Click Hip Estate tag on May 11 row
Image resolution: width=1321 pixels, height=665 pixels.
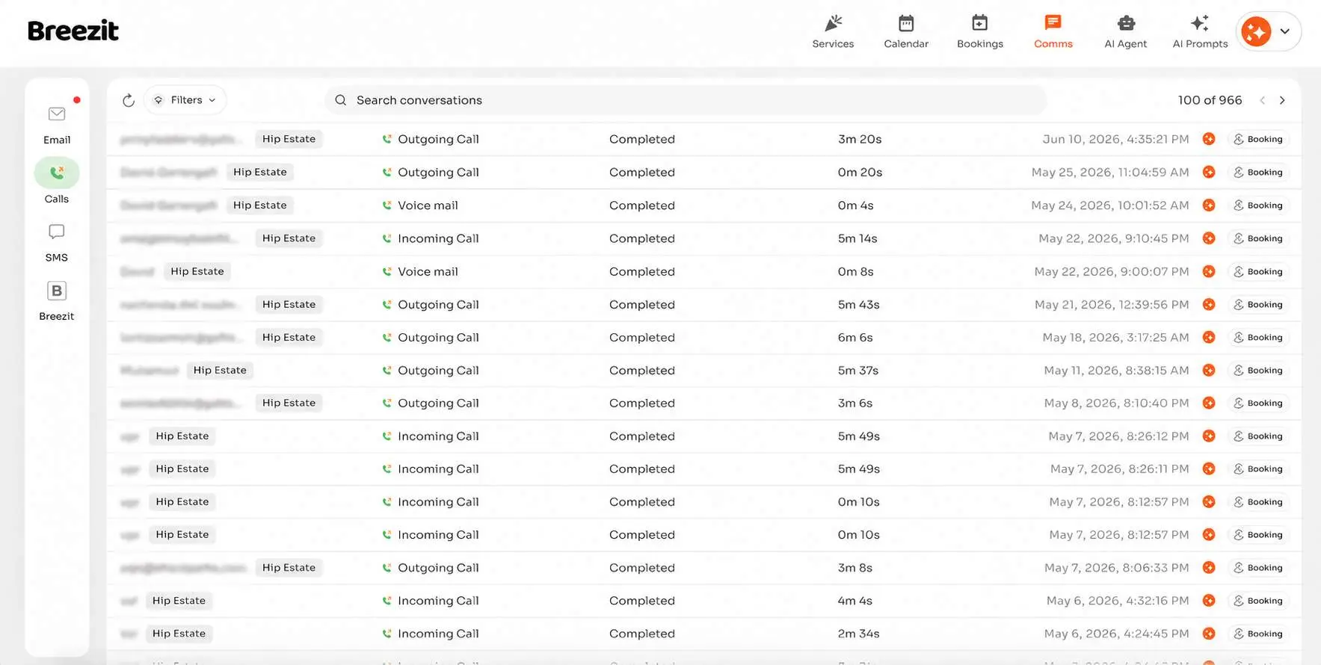point(220,370)
